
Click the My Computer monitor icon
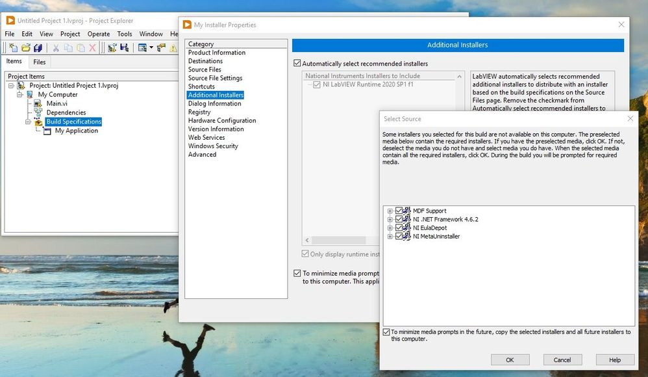(x=30, y=94)
